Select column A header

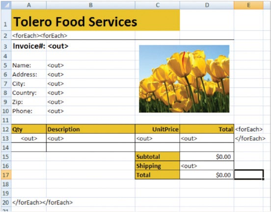point(29,5)
